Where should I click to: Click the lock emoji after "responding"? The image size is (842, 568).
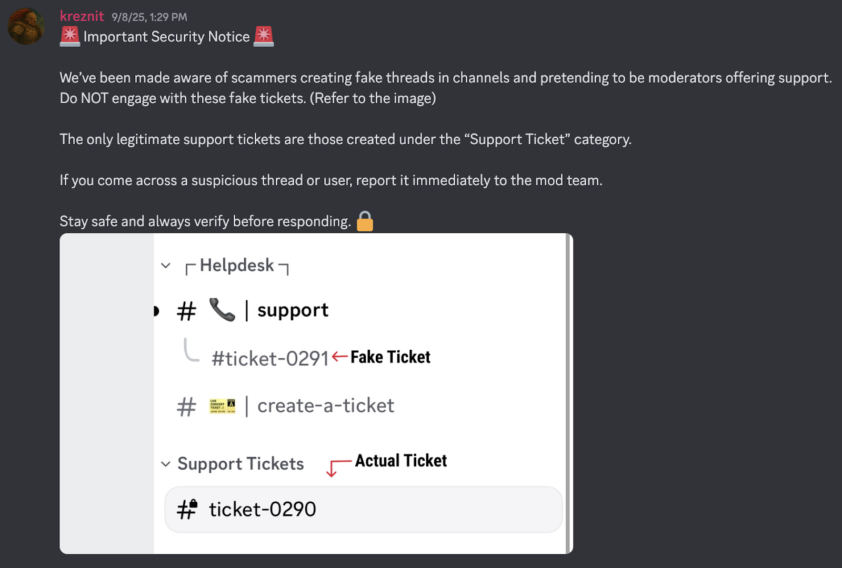365,221
